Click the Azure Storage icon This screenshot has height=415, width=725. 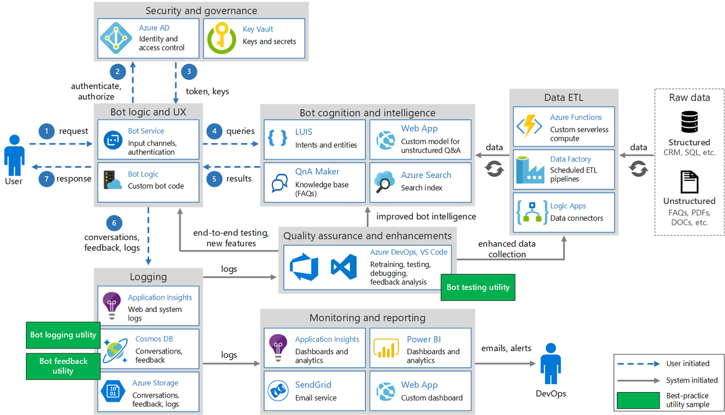click(113, 391)
